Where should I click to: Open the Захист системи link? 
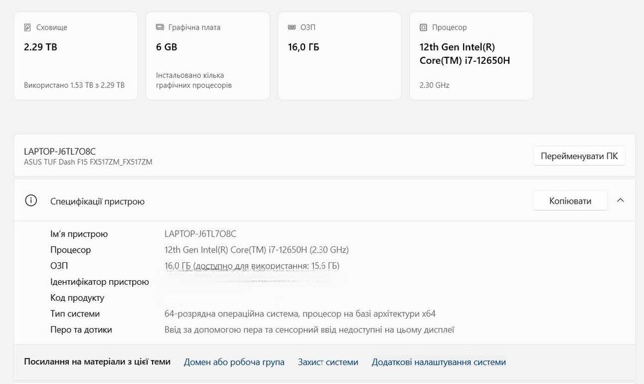coord(328,362)
